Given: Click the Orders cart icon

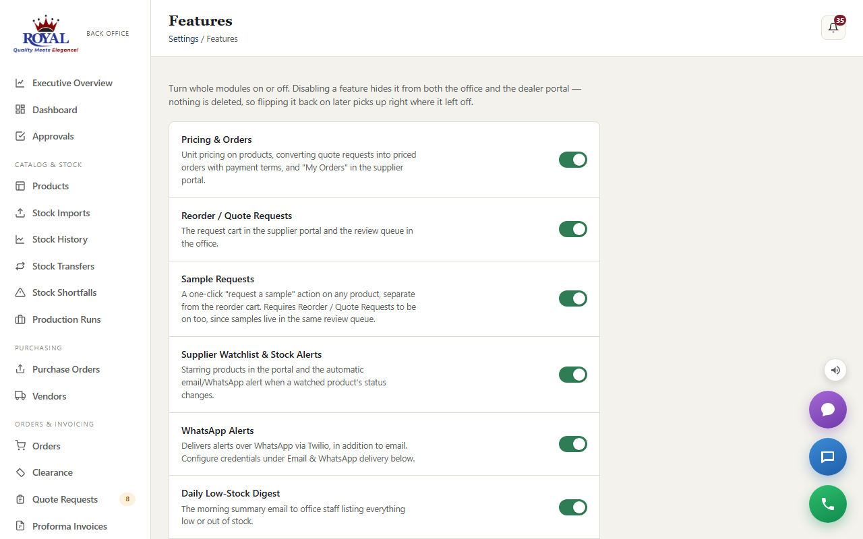Looking at the screenshot, I should tap(20, 446).
